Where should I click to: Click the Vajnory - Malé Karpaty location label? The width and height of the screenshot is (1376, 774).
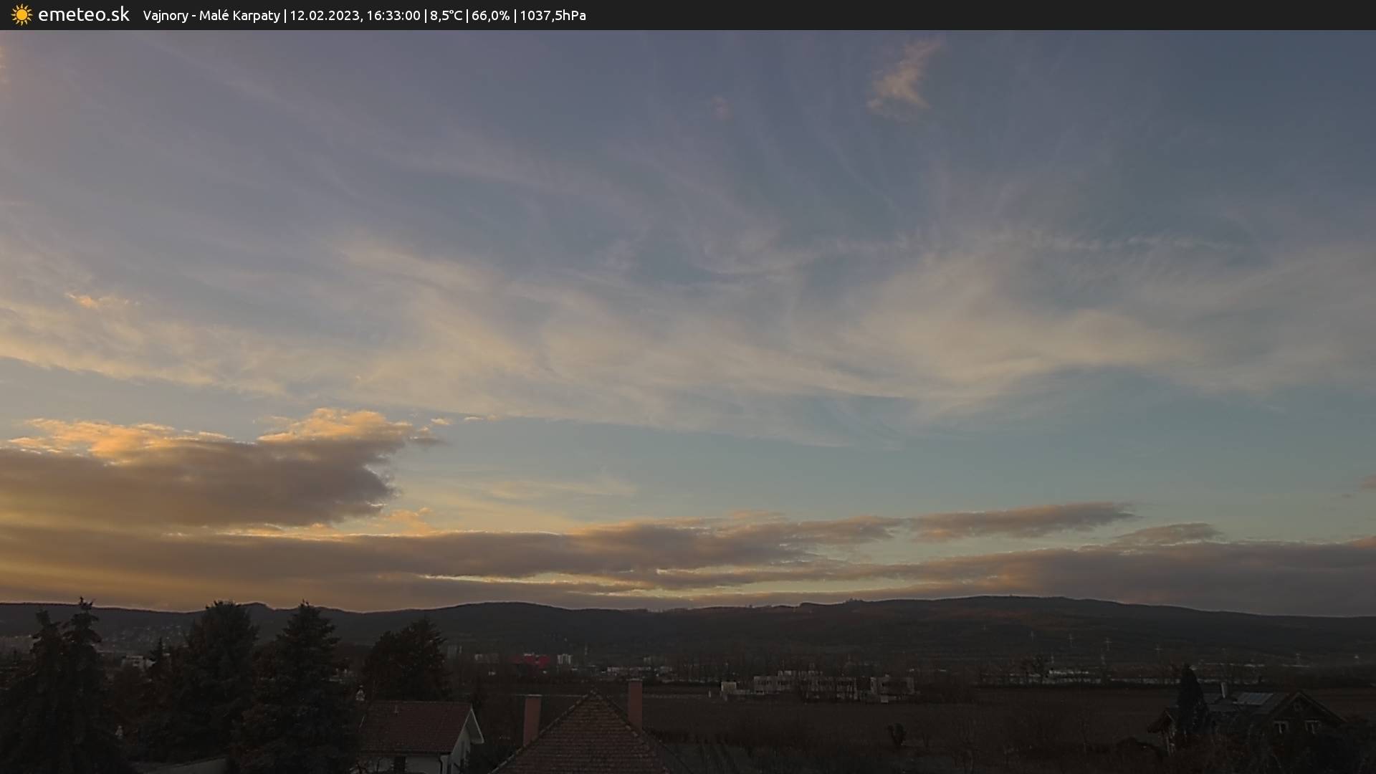[211, 16]
